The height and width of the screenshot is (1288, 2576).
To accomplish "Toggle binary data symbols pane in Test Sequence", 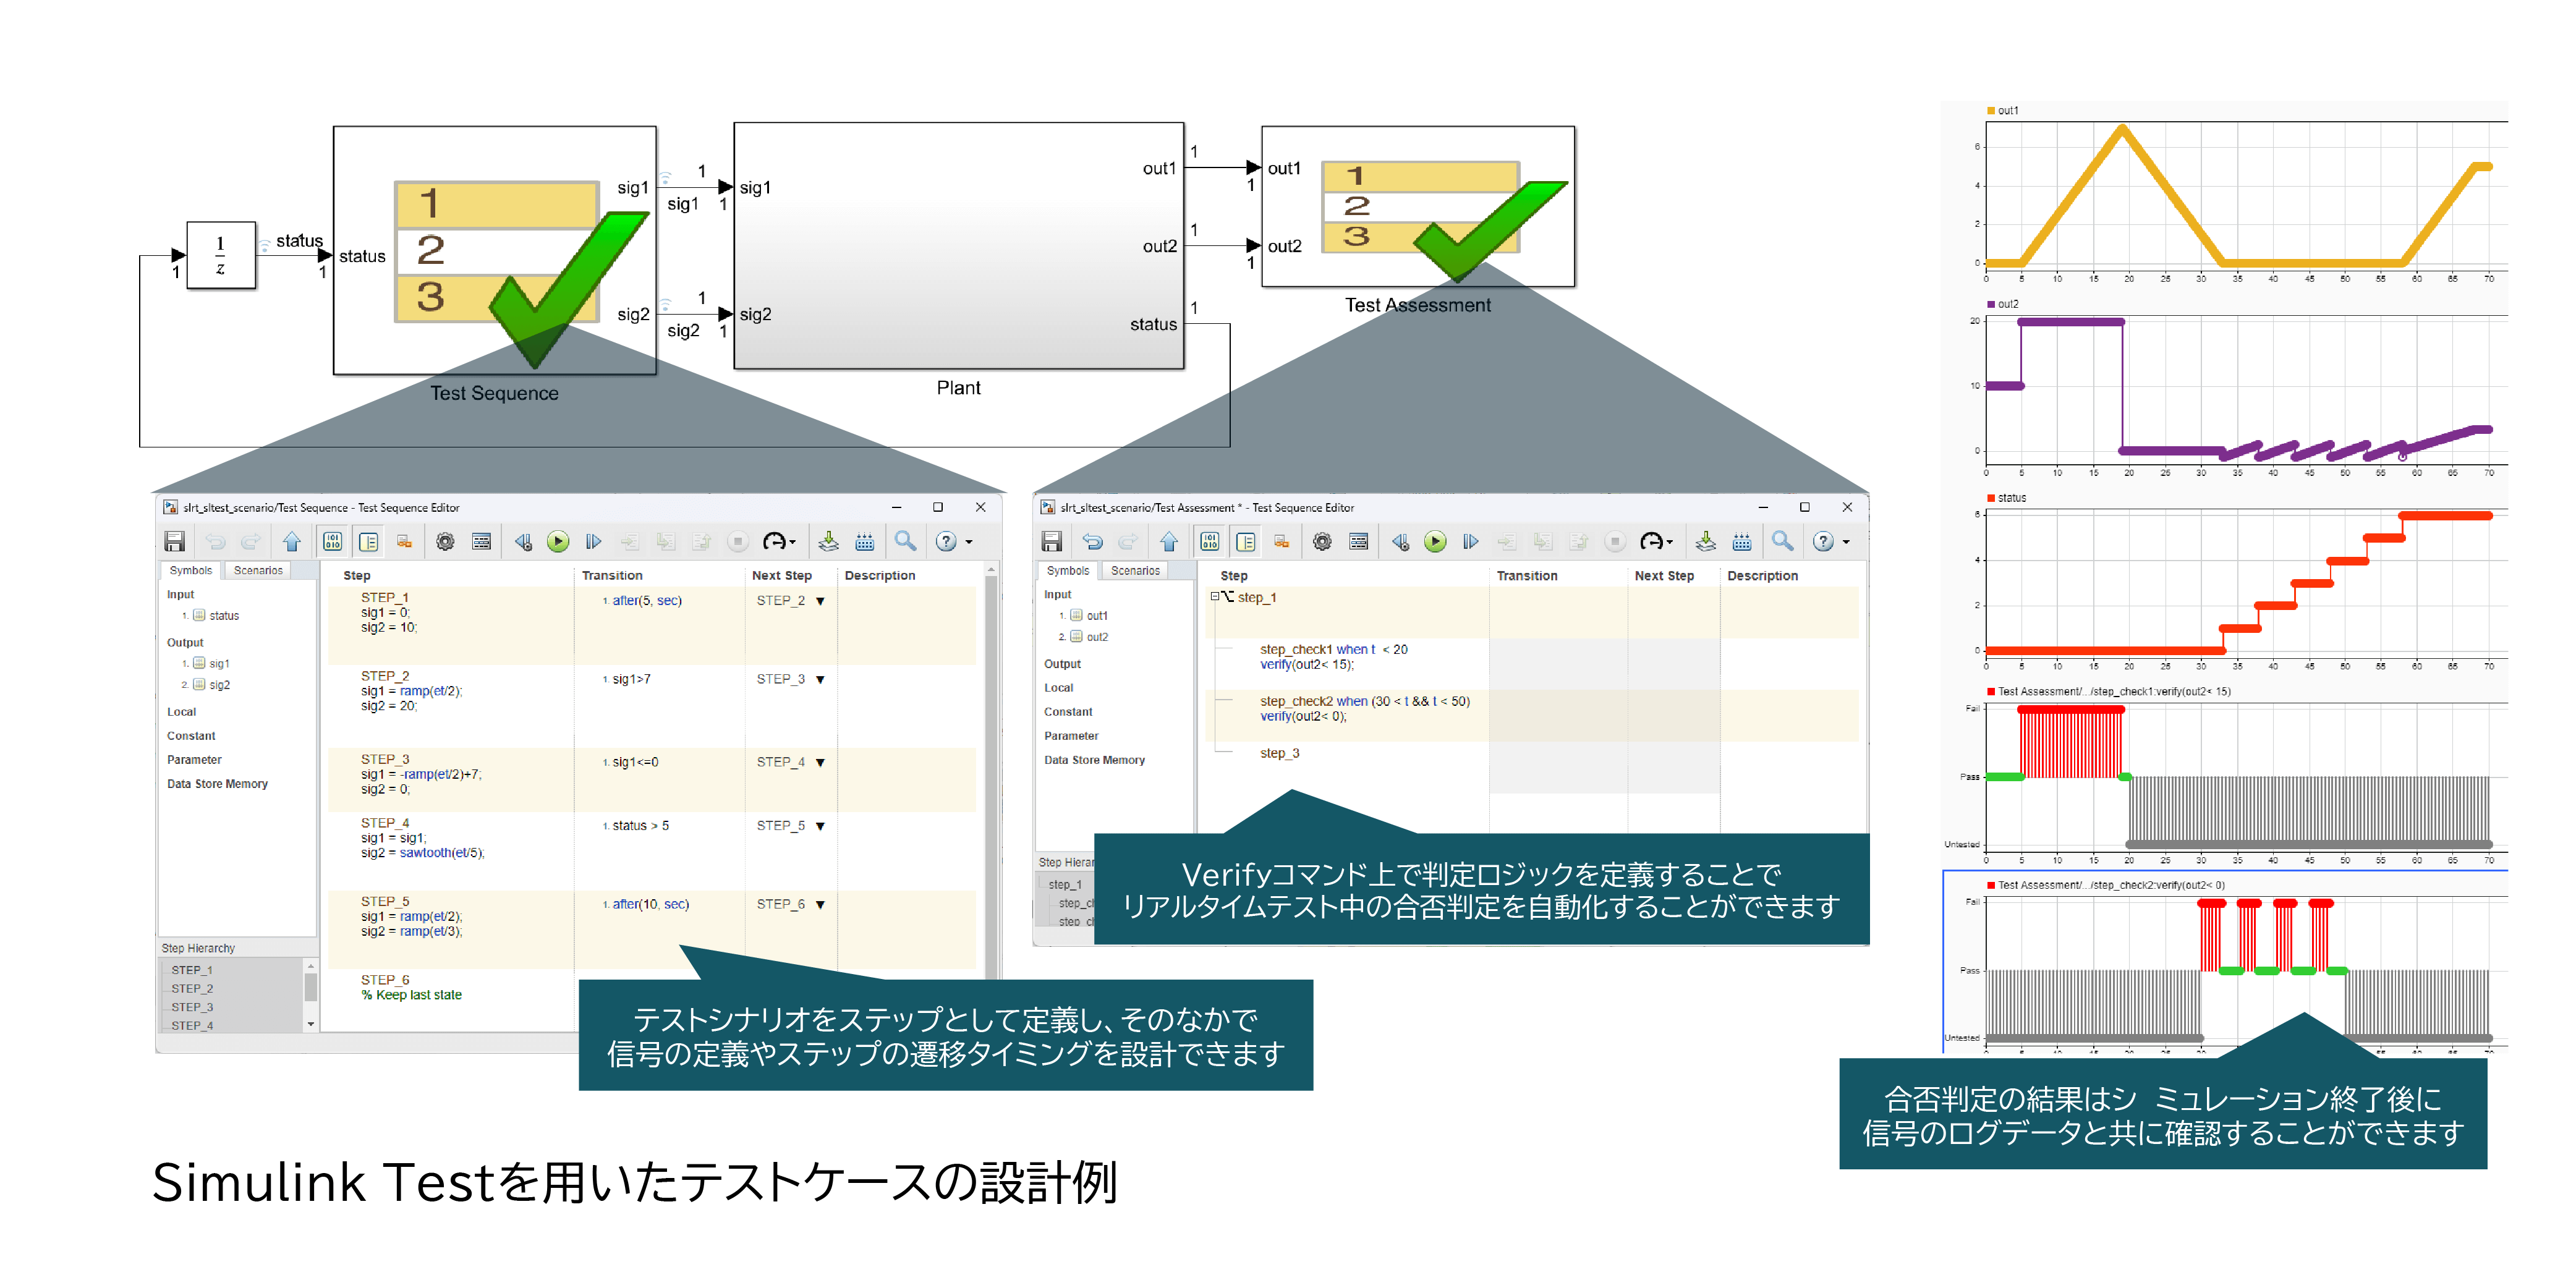I will click(x=332, y=541).
